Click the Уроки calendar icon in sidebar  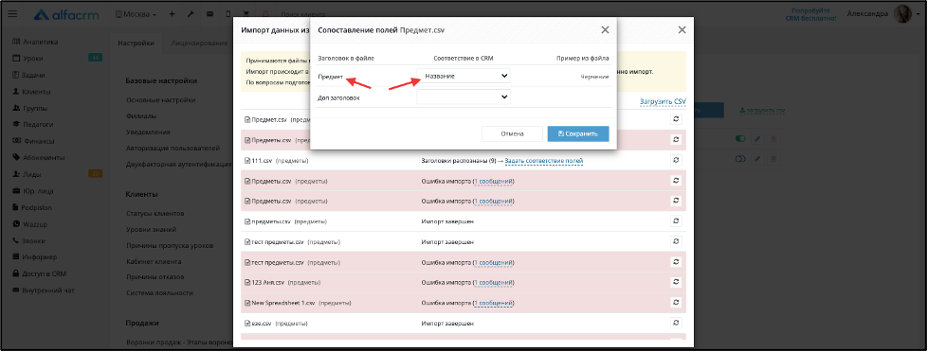pyautogui.click(x=16, y=59)
